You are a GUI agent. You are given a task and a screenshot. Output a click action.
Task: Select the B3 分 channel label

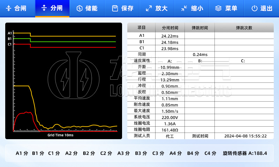141,153
